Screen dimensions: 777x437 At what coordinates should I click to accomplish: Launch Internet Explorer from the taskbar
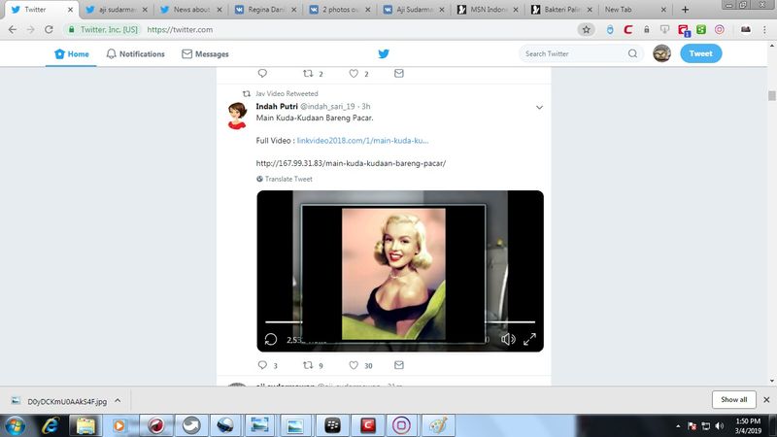[x=51, y=425]
